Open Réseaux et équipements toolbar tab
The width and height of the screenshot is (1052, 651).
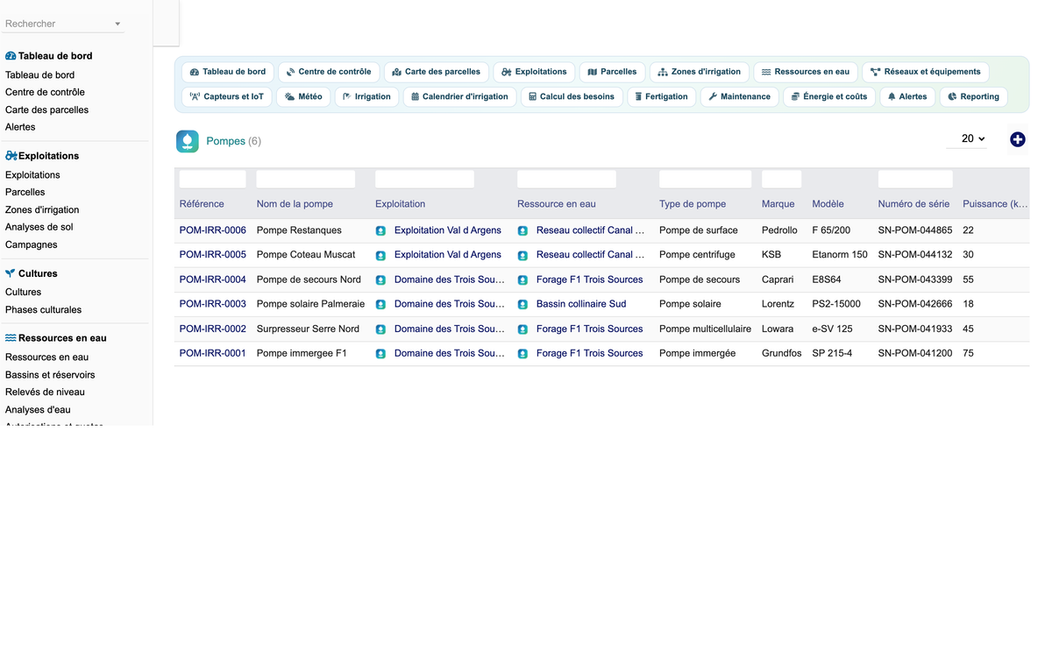[x=926, y=72]
